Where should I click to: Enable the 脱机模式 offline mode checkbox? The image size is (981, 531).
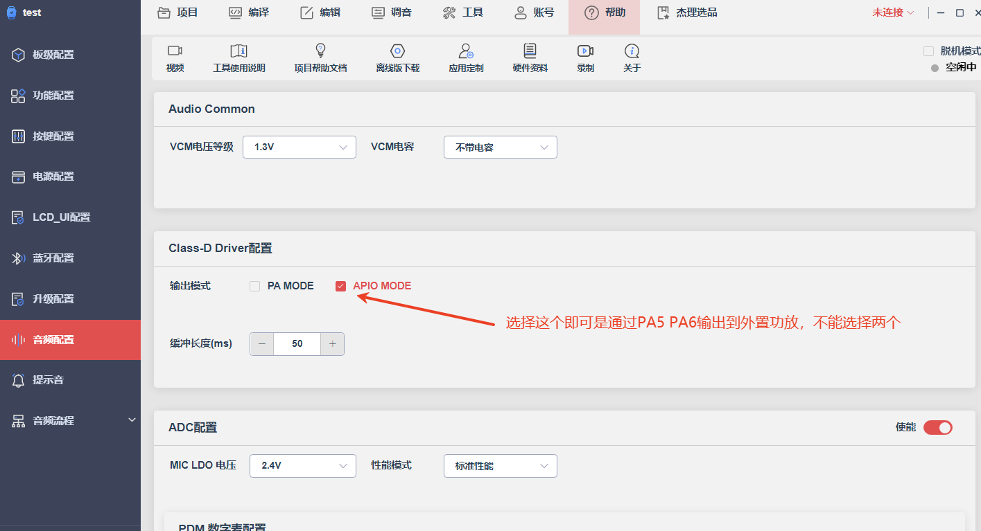tap(928, 51)
